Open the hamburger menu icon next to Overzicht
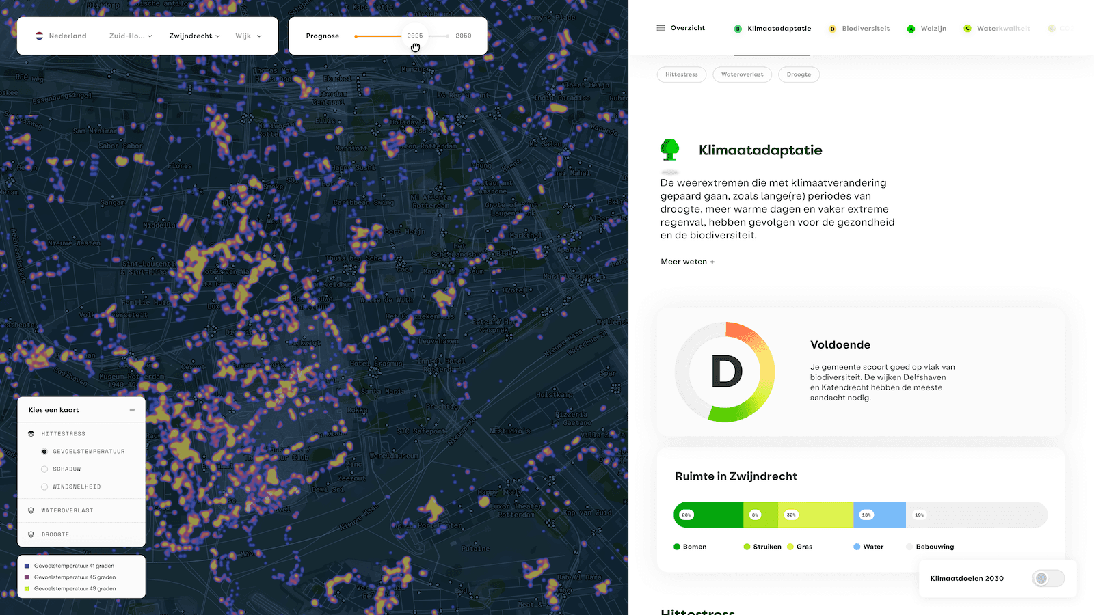The width and height of the screenshot is (1094, 615). coord(661,28)
